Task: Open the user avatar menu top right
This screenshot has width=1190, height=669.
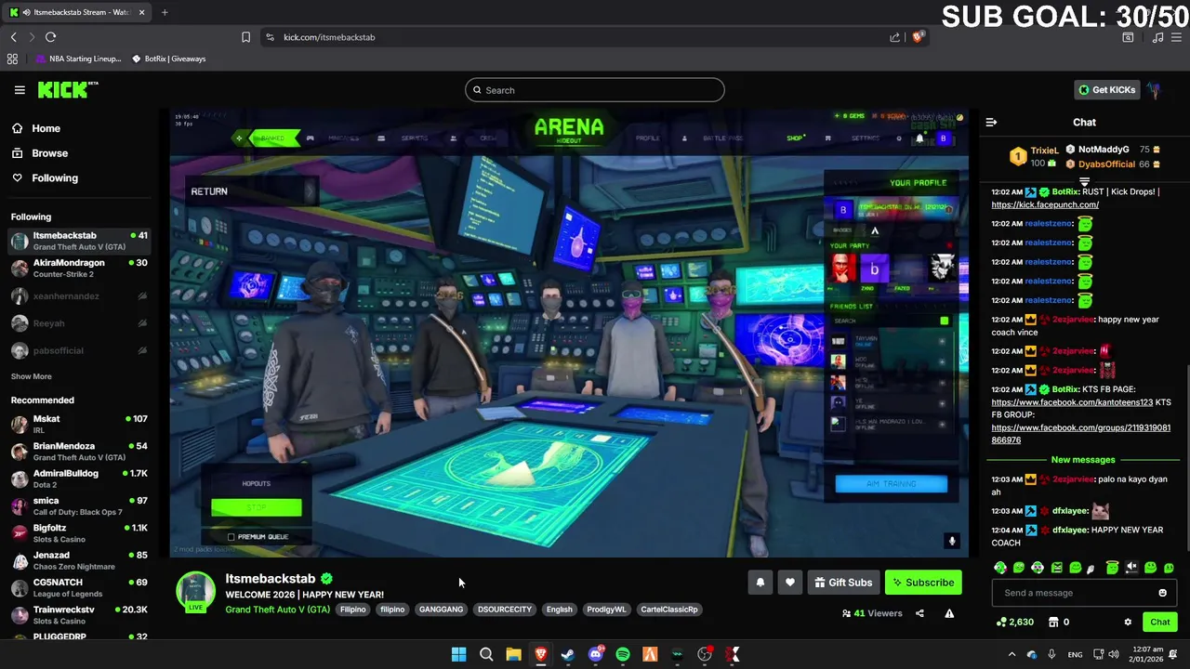Action: pyautogui.click(x=1154, y=90)
